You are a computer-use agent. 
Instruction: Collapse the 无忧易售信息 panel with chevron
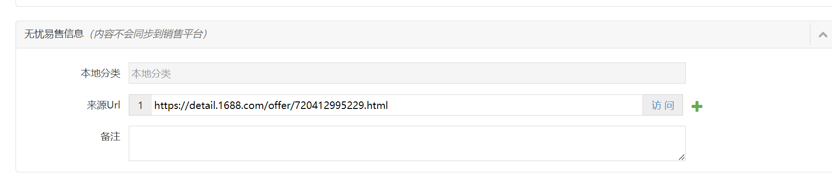(823, 35)
